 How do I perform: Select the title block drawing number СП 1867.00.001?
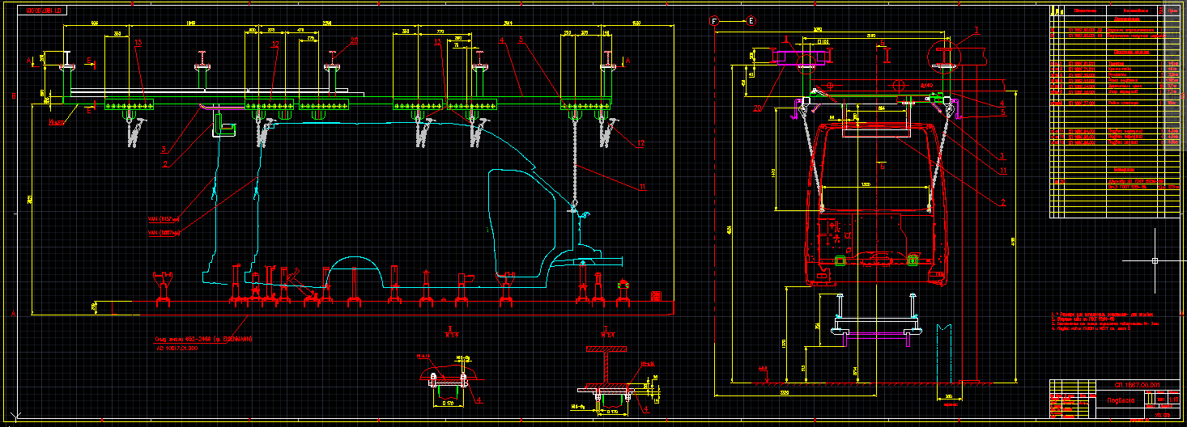(1137, 385)
